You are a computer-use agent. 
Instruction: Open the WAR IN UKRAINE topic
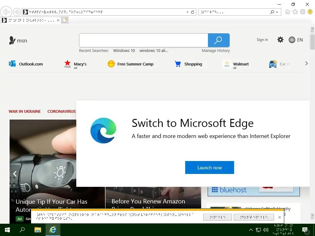pyautogui.click(x=25, y=111)
